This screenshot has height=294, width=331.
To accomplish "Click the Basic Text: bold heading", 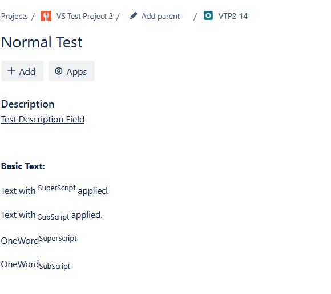I will pyautogui.click(x=23, y=166).
